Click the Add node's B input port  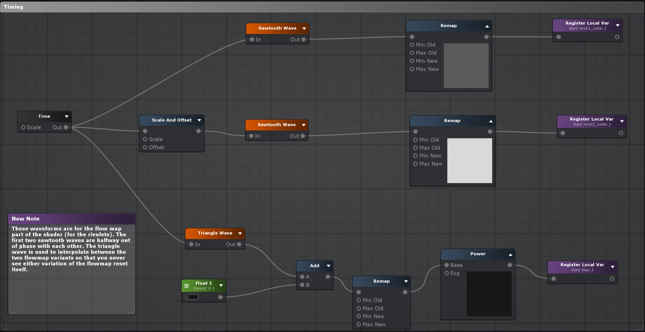tap(302, 285)
